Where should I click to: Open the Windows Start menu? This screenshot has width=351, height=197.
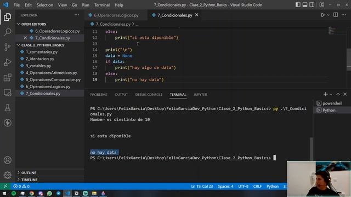click(x=4, y=193)
